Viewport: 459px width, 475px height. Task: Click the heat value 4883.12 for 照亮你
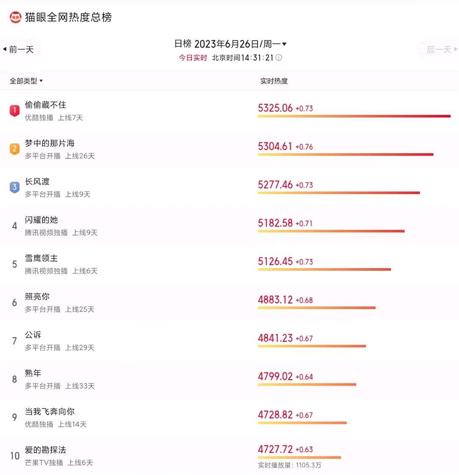coord(275,300)
